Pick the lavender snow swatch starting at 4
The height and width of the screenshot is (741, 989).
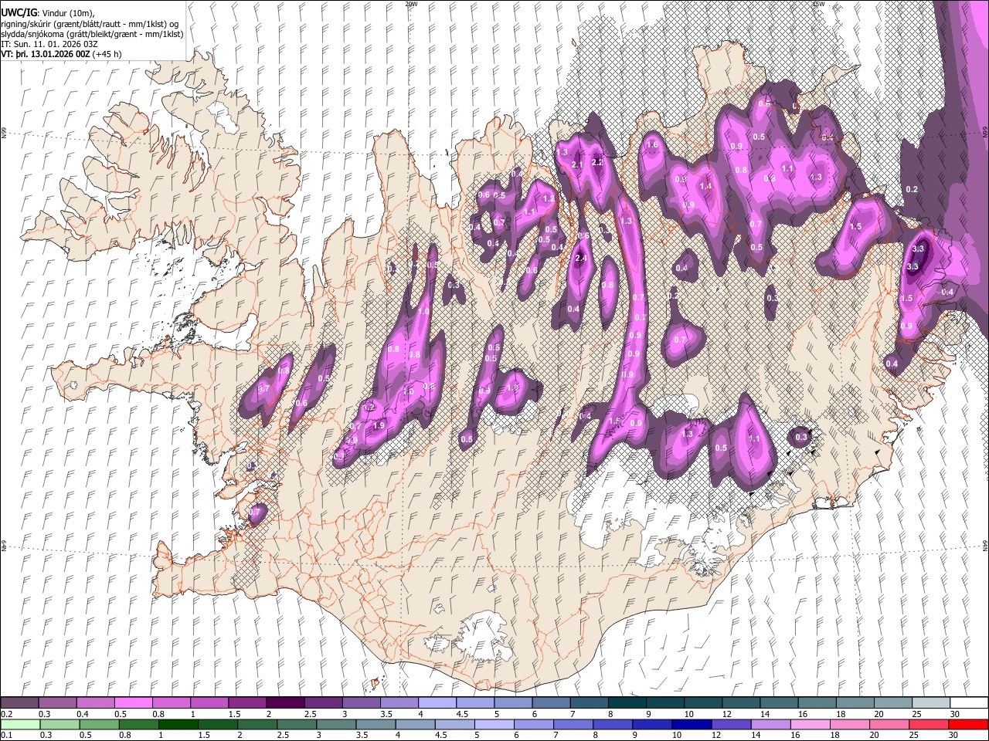(x=436, y=703)
